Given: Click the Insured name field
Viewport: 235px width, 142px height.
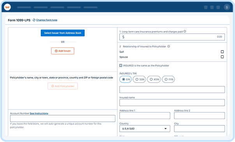Looking at the screenshot, I should click(172, 103).
